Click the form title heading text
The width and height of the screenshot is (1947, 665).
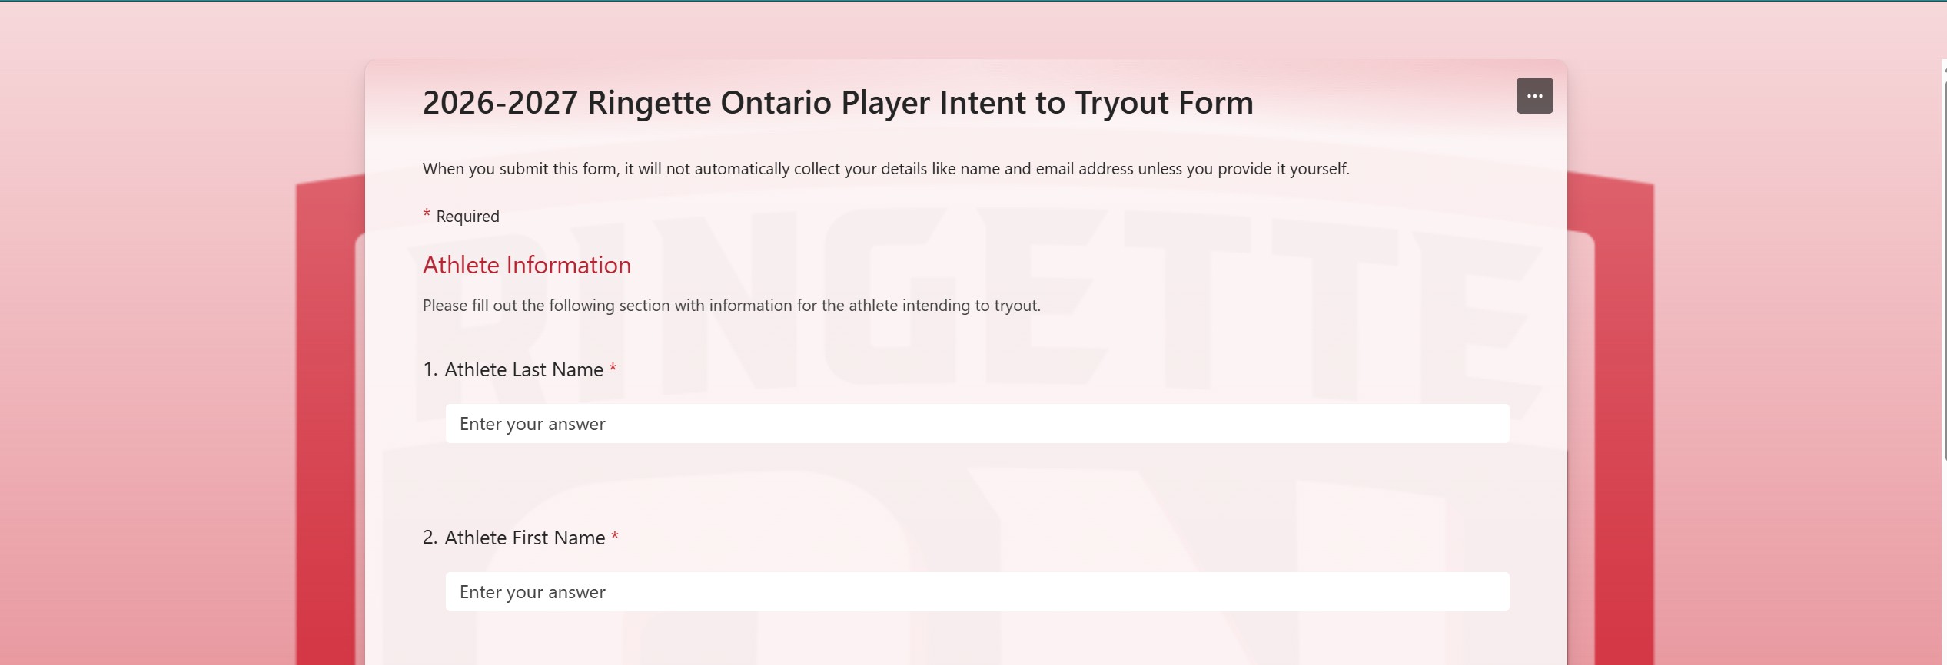(837, 103)
